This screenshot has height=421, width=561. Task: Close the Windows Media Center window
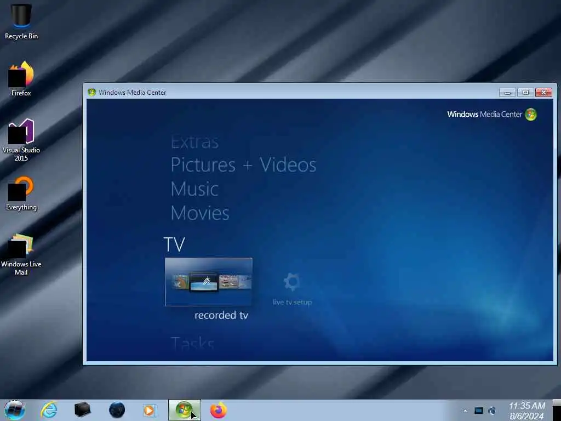(x=543, y=93)
